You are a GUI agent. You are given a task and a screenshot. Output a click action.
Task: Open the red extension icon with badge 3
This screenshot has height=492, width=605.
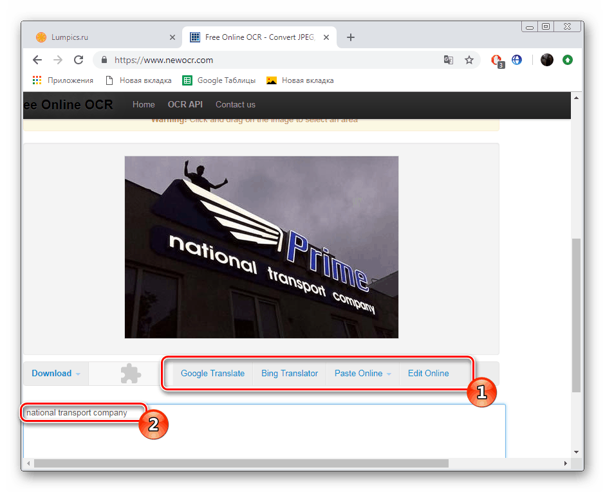[x=498, y=60]
